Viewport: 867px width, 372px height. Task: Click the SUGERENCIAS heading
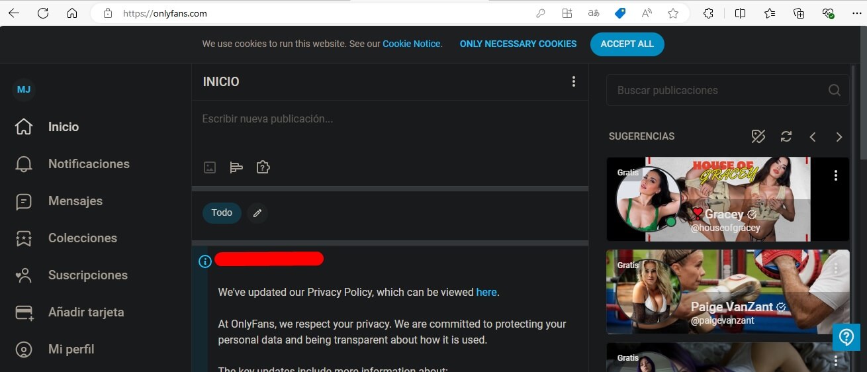click(x=641, y=136)
